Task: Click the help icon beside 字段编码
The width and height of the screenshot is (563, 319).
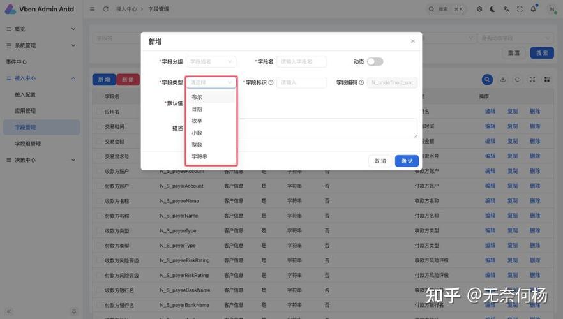Action: pyautogui.click(x=361, y=82)
